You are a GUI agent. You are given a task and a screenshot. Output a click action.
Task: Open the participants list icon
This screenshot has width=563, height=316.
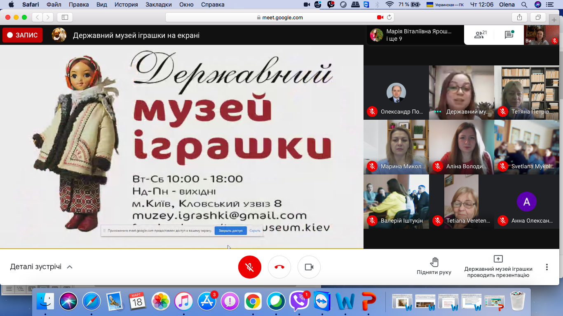pyautogui.click(x=480, y=35)
